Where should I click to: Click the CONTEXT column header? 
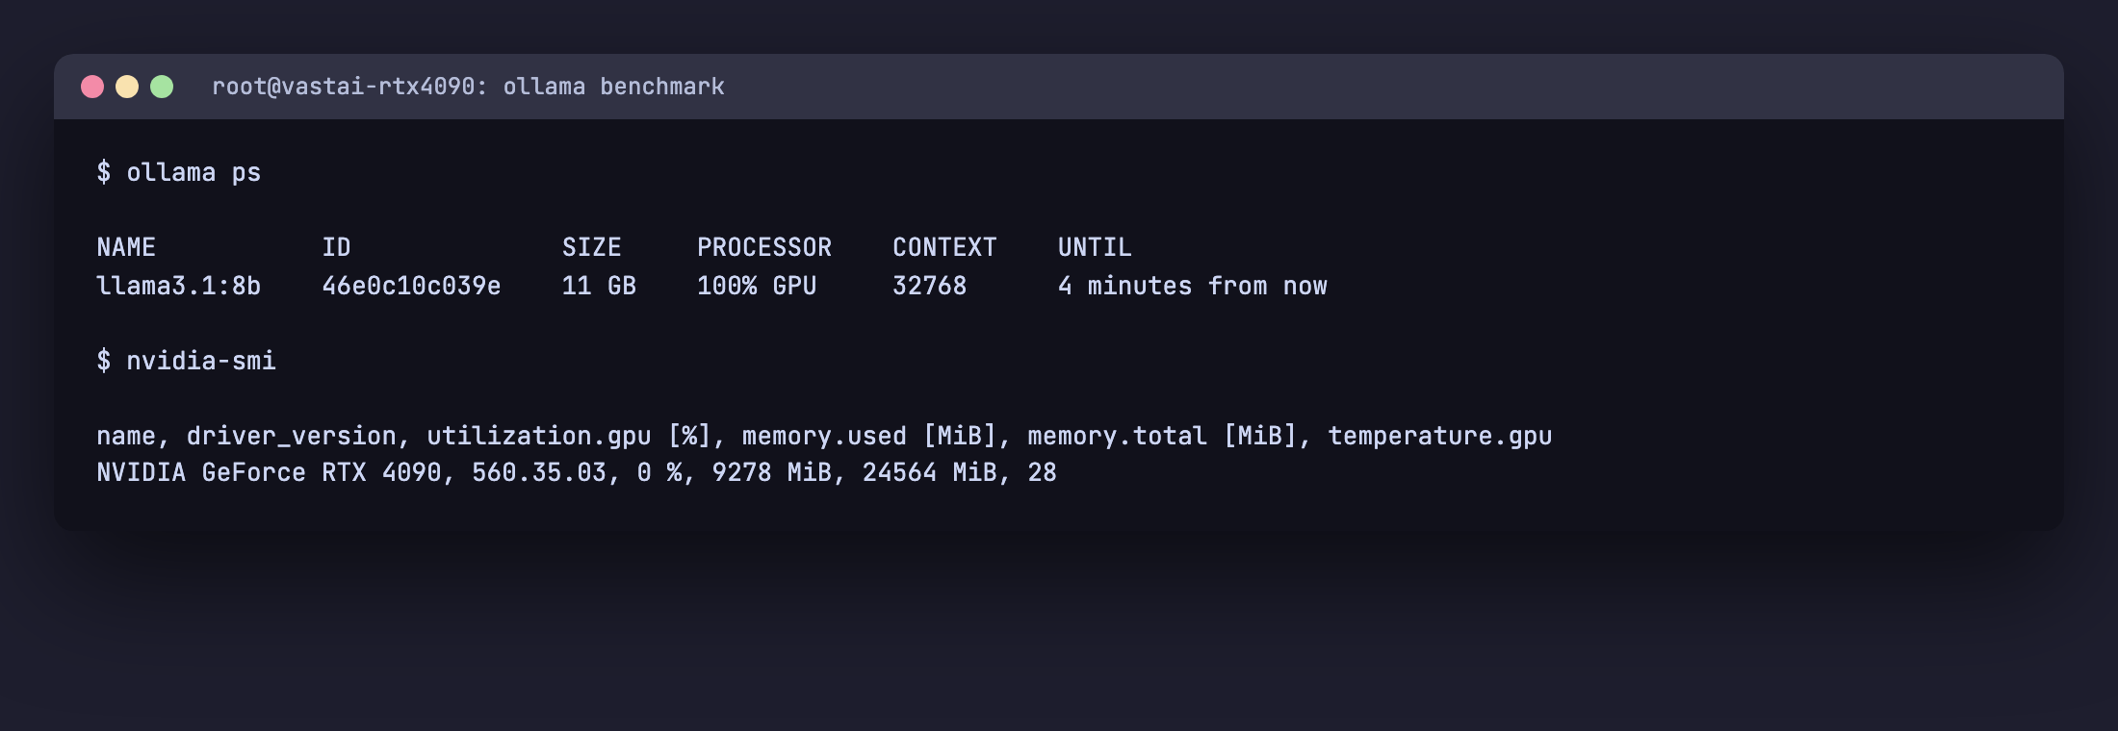pyautogui.click(x=944, y=247)
